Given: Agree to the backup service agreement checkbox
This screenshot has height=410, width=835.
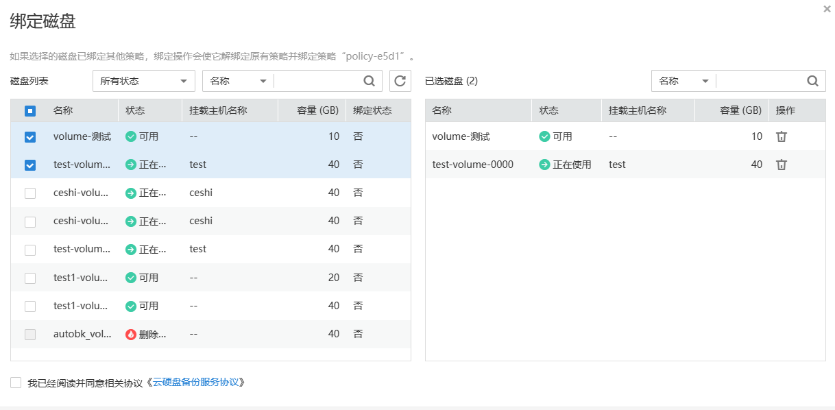Looking at the screenshot, I should [x=16, y=383].
